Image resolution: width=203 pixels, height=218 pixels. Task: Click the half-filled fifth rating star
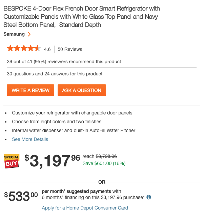click(38, 48)
